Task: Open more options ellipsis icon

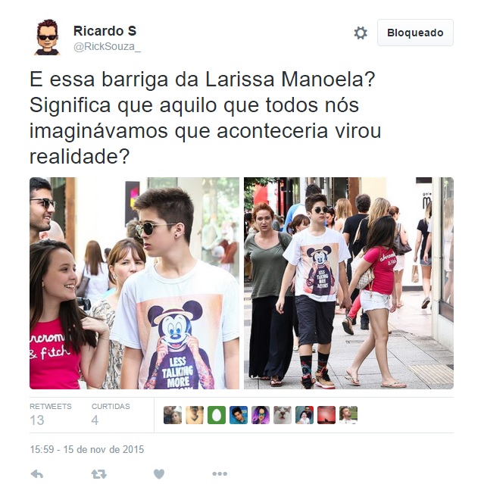Action: [x=220, y=474]
